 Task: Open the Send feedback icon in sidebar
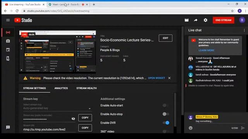click(x=8, y=127)
